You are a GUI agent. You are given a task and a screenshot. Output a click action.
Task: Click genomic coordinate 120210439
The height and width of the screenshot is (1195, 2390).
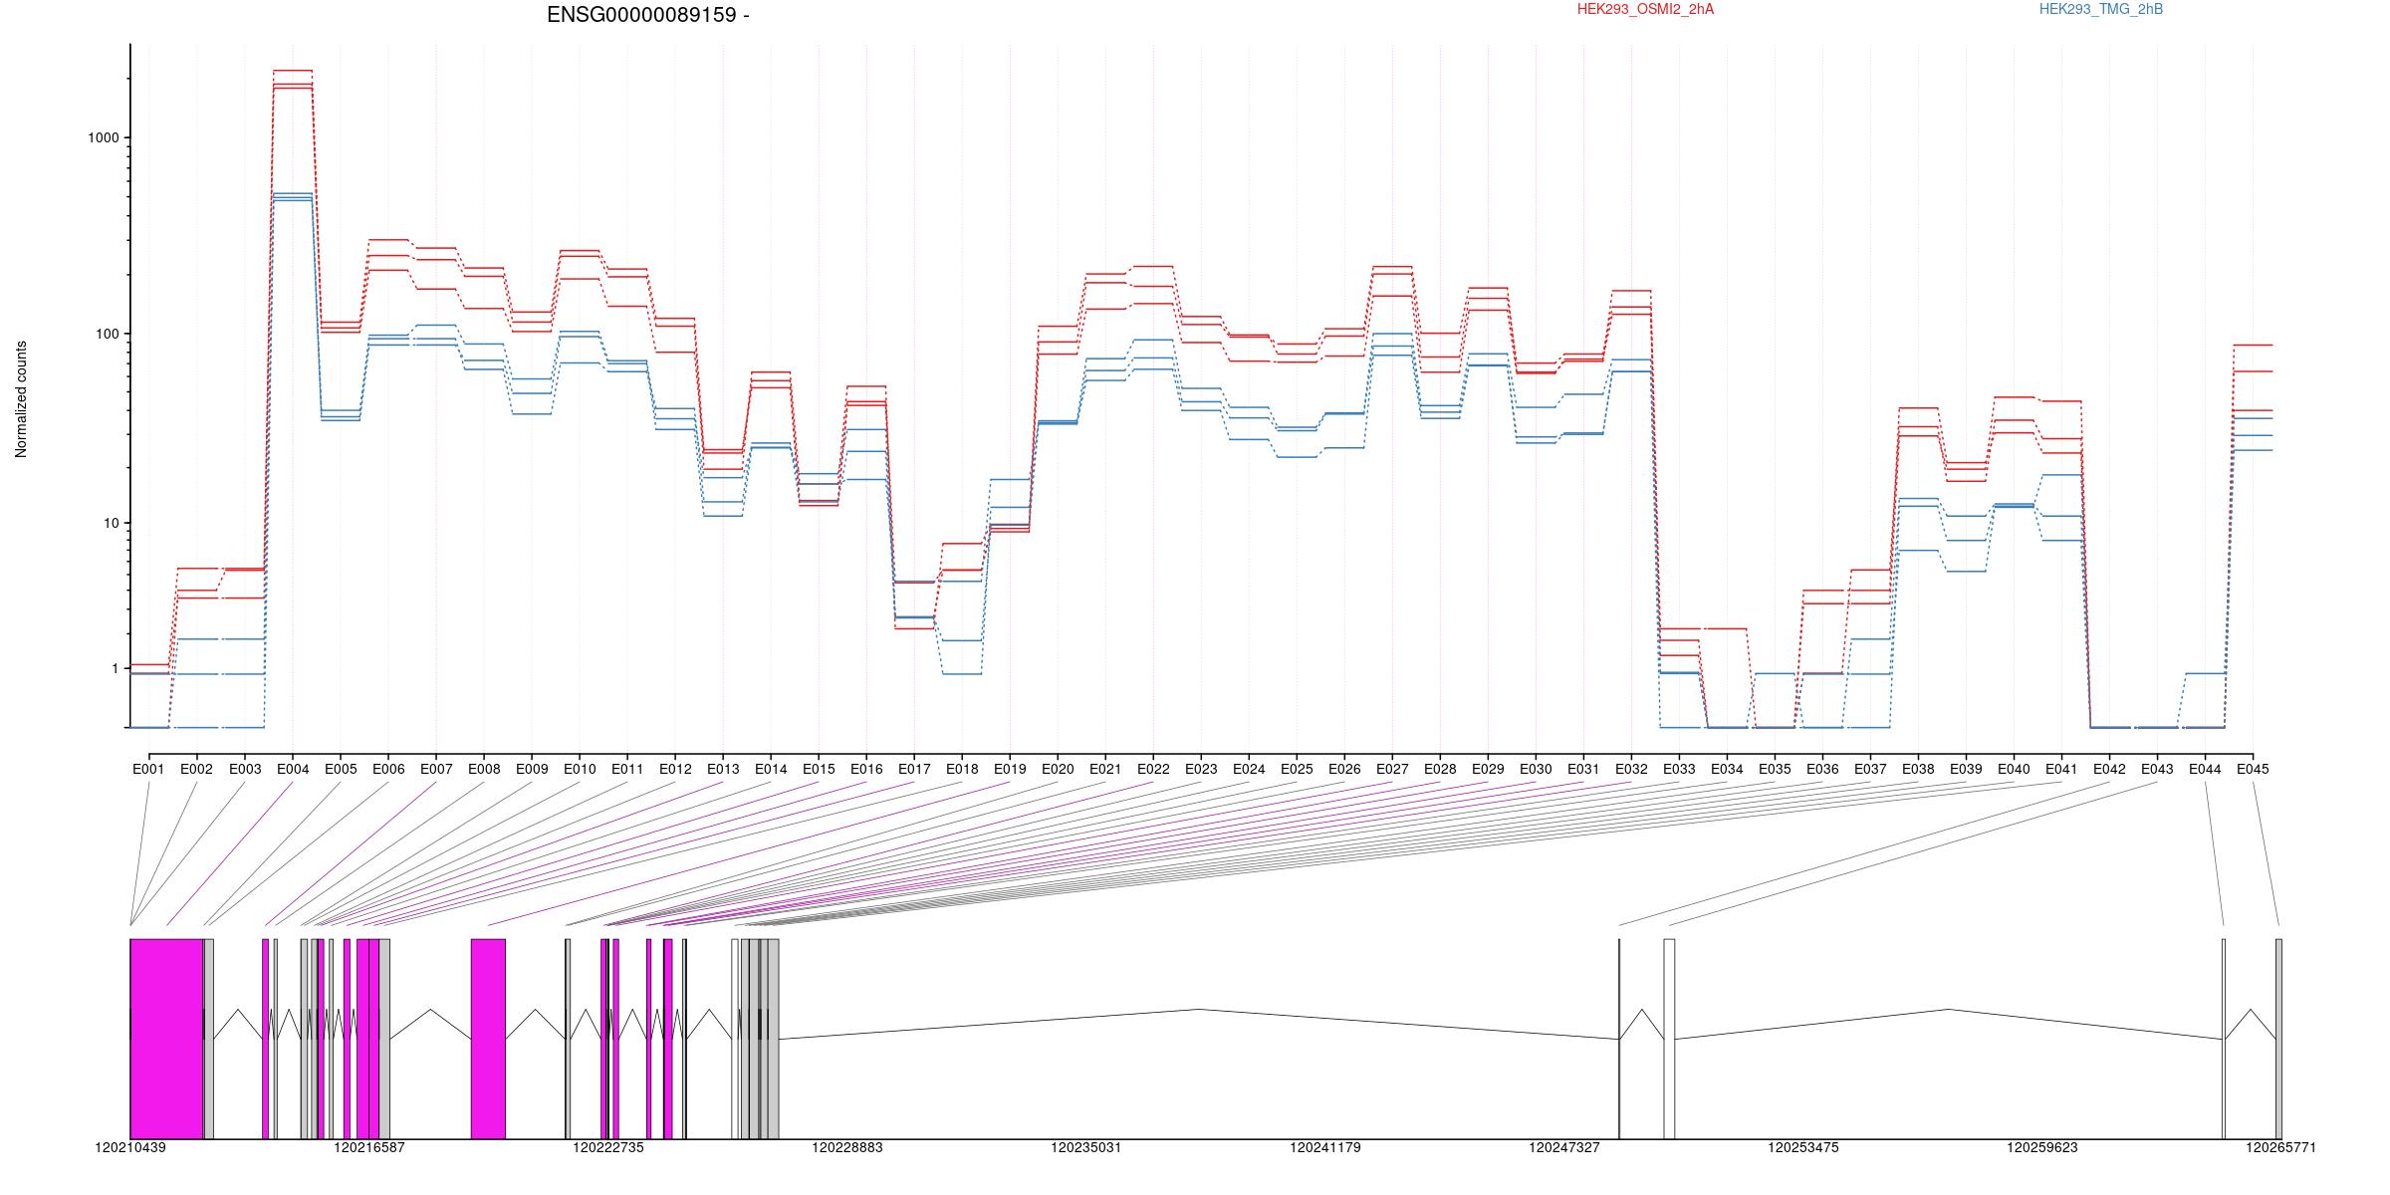pos(130,1147)
